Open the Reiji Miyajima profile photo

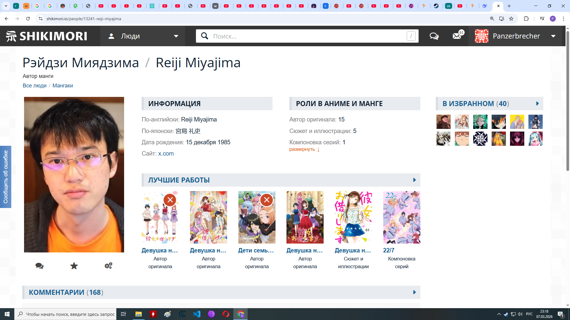click(x=74, y=175)
